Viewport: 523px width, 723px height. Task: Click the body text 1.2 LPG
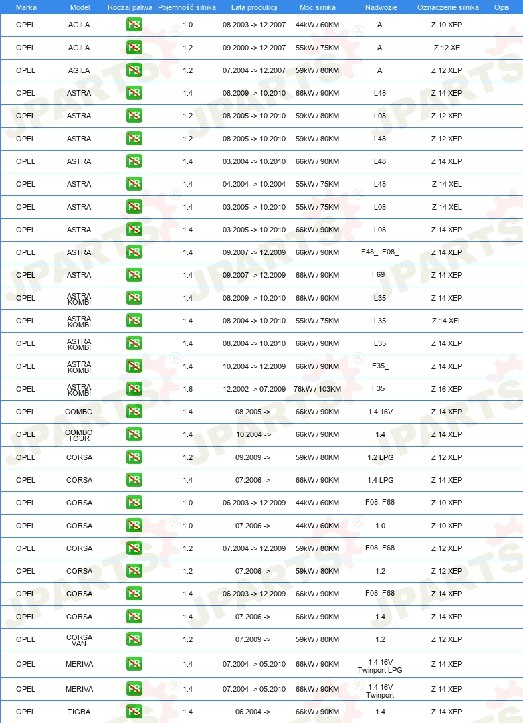coord(380,457)
